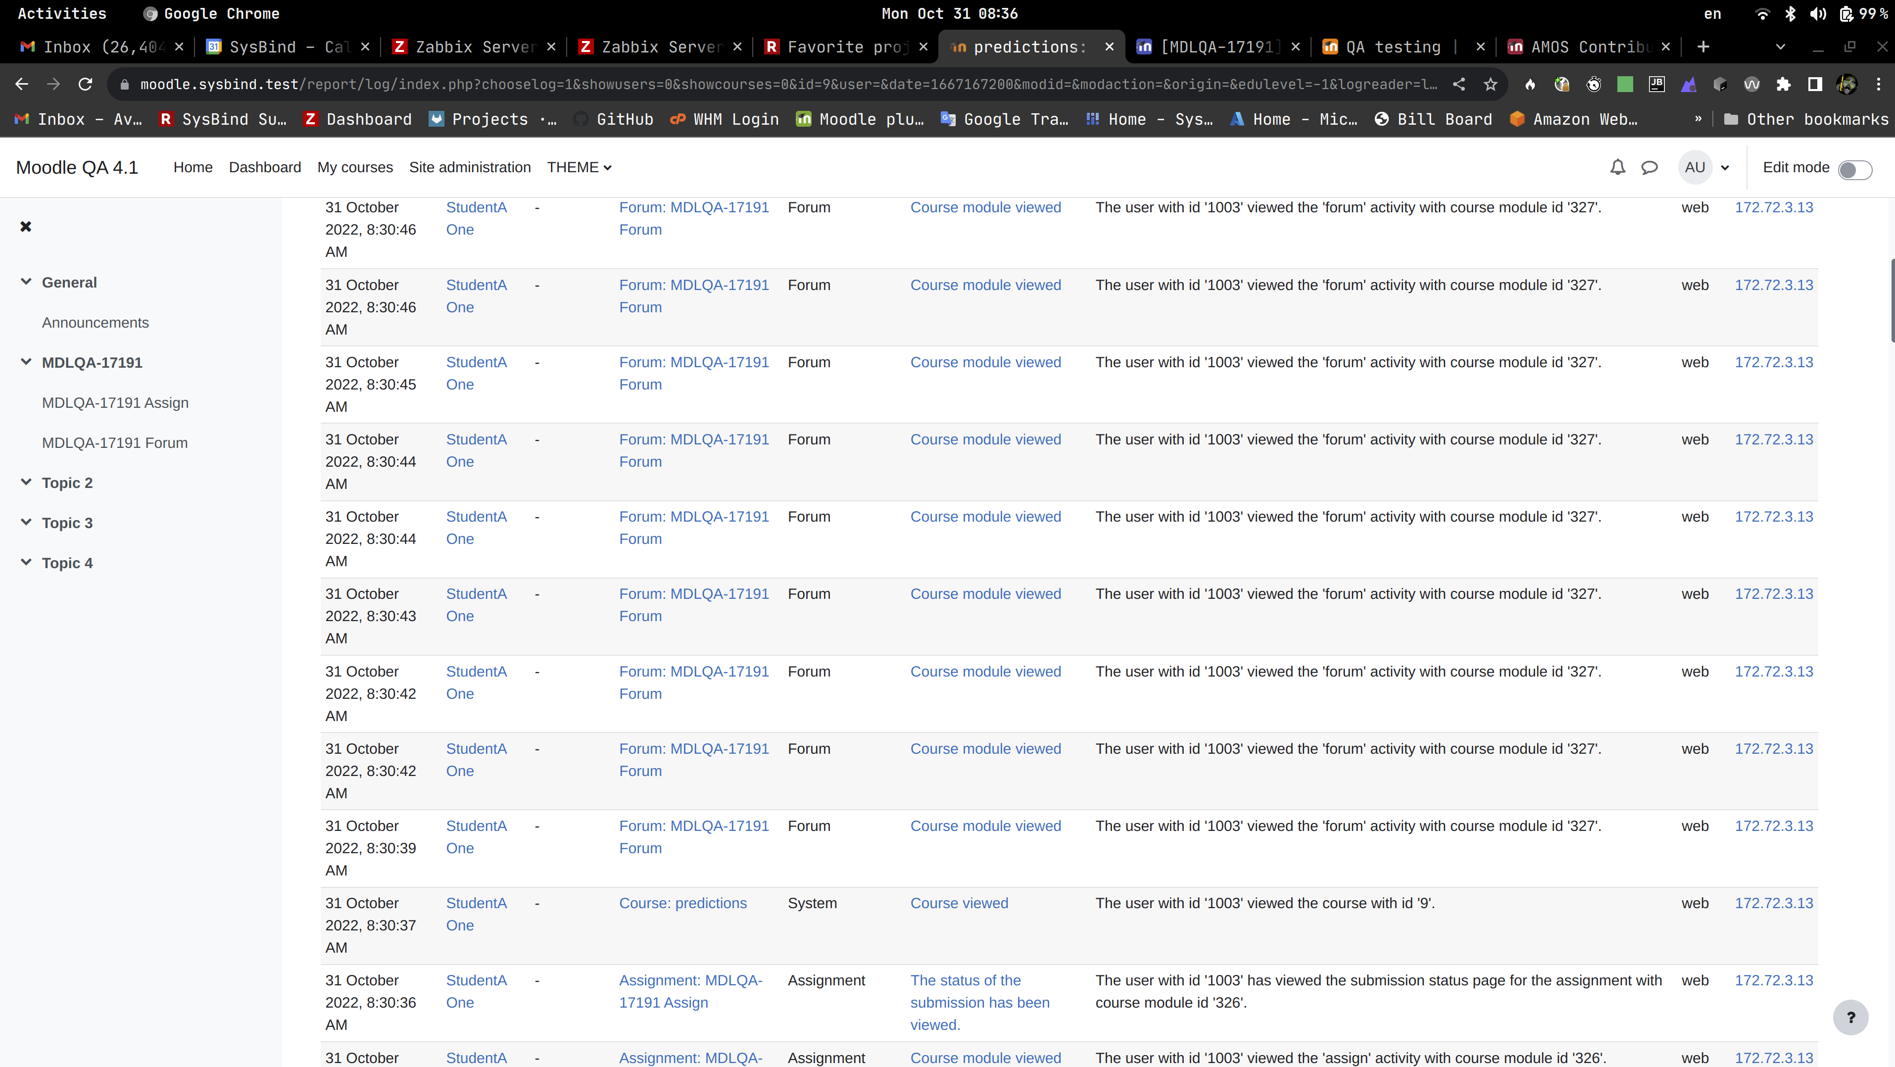Image resolution: width=1895 pixels, height=1067 pixels.
Task: Bookmark this page with the star icon
Action: coord(1490,85)
